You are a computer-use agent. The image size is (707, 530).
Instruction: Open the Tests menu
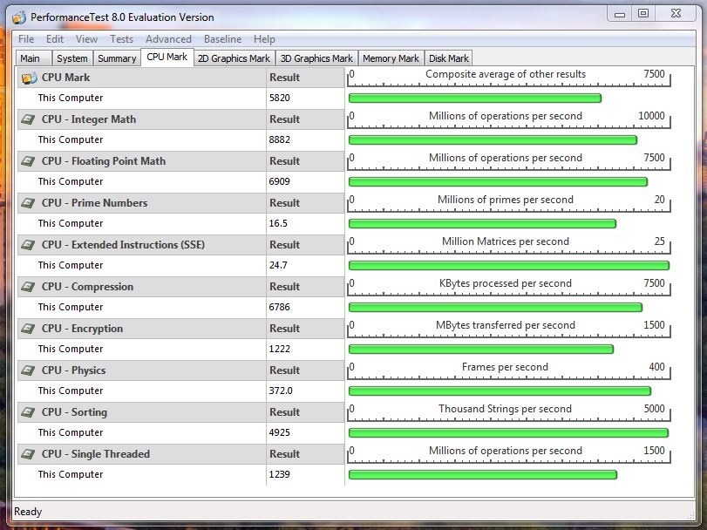pos(122,39)
